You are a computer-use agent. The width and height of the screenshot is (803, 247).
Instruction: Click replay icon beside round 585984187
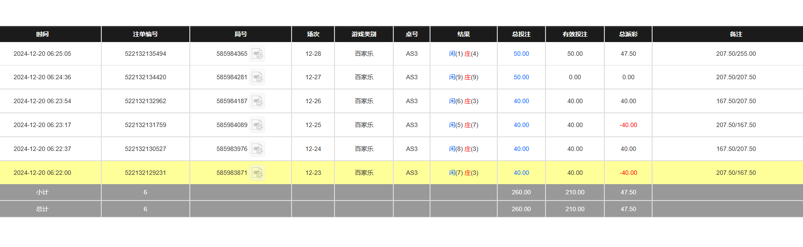click(257, 101)
